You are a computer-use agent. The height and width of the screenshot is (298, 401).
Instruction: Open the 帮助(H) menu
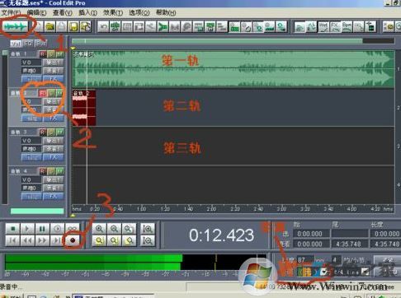[x=166, y=12]
